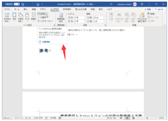168x121 pixels.
Task: Open the Orientation (印刷の向き) options
Action: click(21, 17)
